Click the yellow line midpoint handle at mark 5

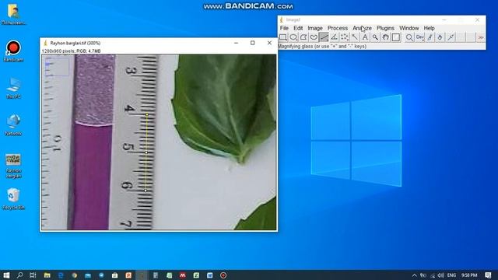pyautogui.click(x=146, y=152)
